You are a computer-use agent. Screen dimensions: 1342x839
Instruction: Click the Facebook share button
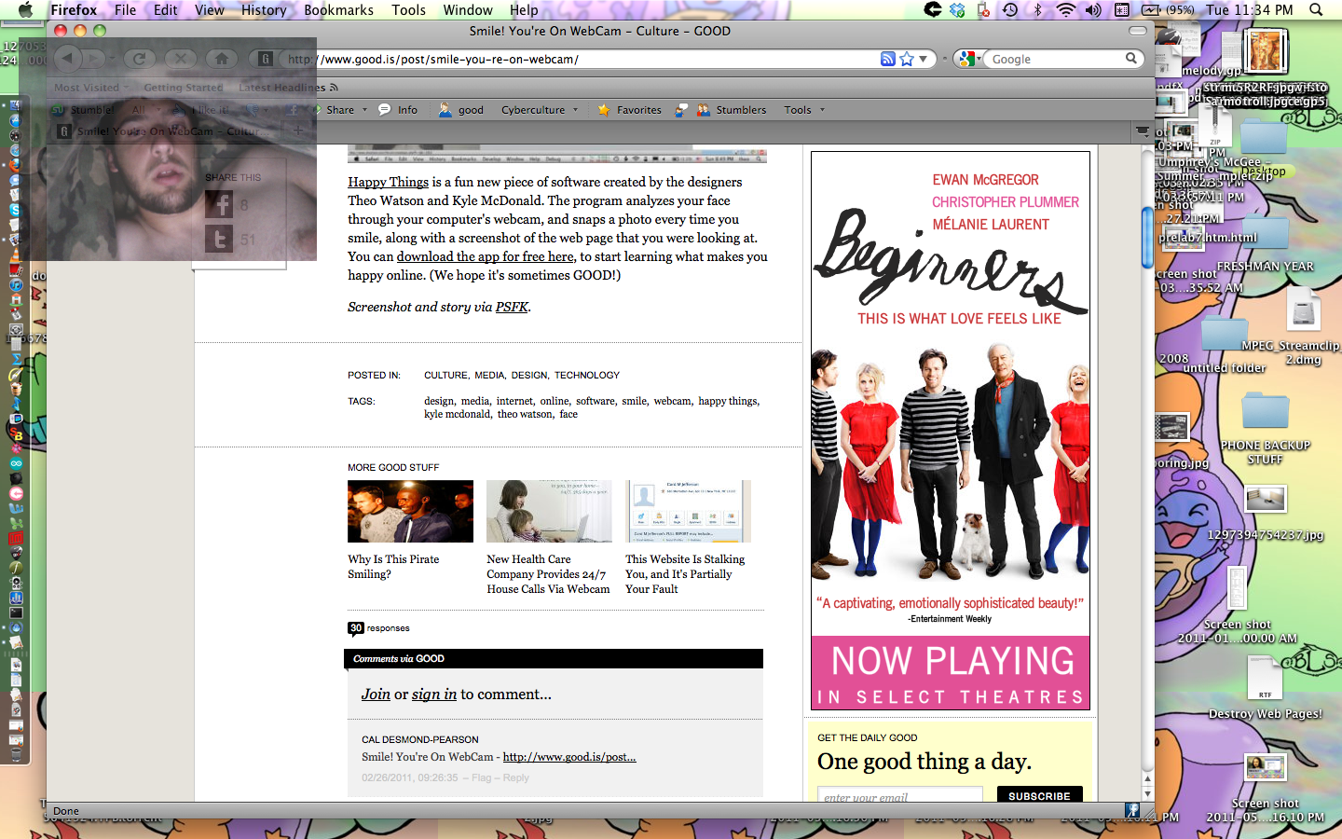(219, 204)
